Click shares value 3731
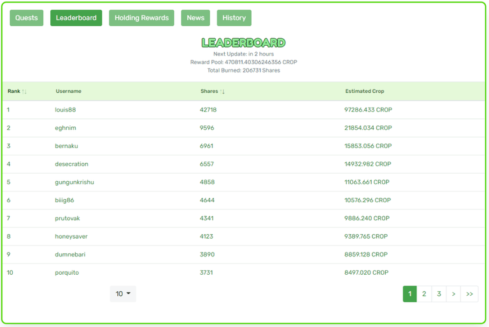This screenshot has height=327, width=489. pyautogui.click(x=206, y=272)
